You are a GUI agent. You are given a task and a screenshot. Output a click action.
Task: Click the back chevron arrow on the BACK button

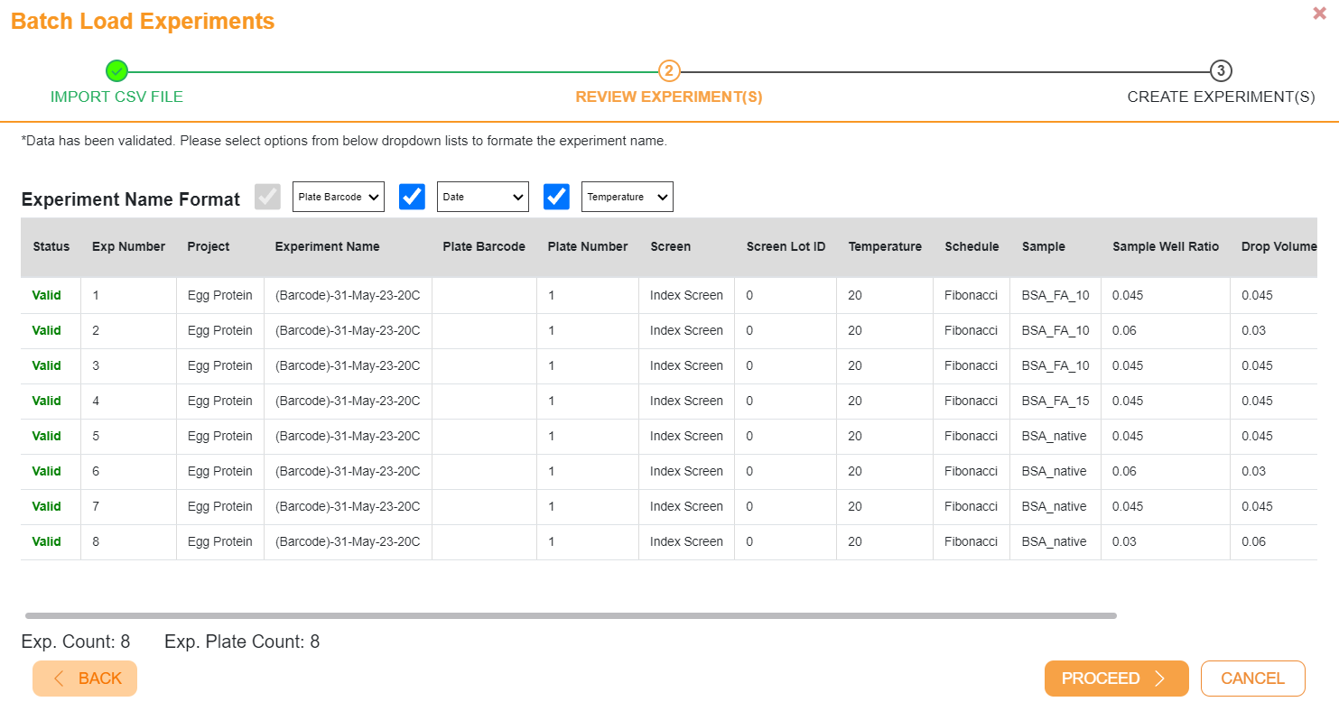(x=60, y=678)
